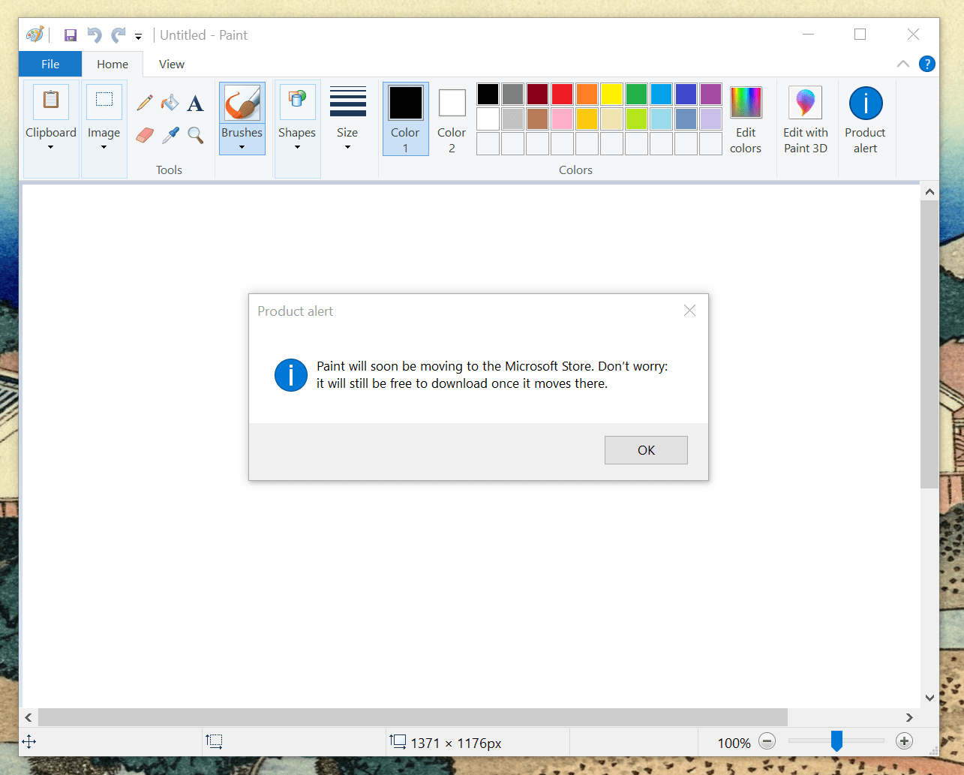Click the zoom out minus icon
Screen dimensions: 964x775
[x=767, y=742]
